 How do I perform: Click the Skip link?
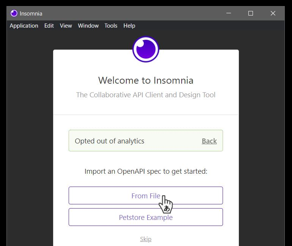(x=146, y=239)
